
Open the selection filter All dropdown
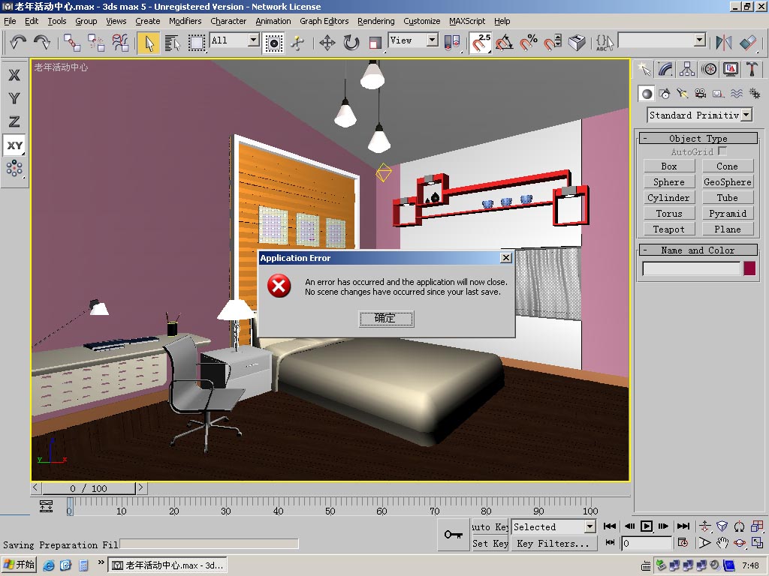point(253,40)
